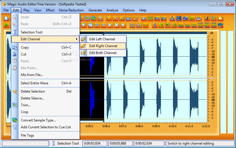Click selection length field 0:00:02.034
This screenshot has height=148, width=236.
point(149,143)
